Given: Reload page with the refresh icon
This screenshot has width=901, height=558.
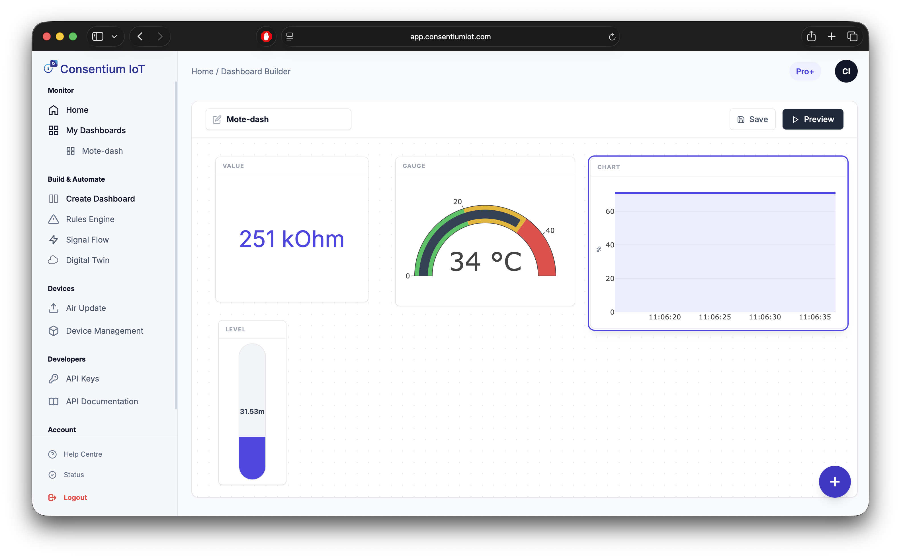Looking at the screenshot, I should [x=612, y=36].
